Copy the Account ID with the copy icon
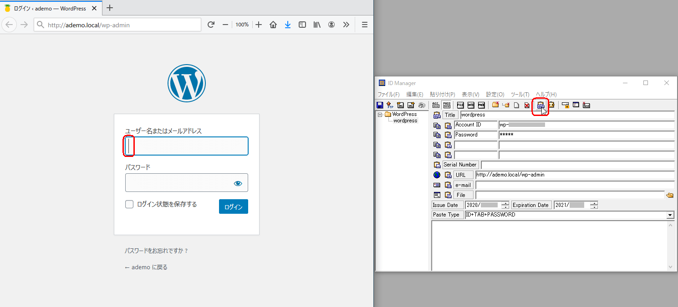 click(x=437, y=125)
